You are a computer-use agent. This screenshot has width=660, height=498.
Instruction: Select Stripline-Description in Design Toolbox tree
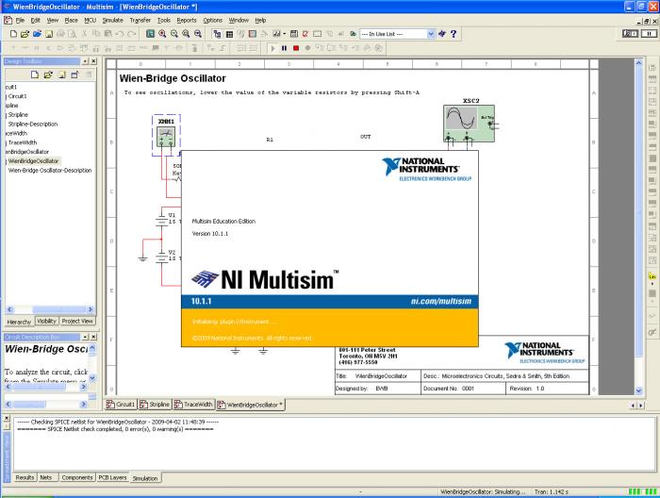pos(33,124)
